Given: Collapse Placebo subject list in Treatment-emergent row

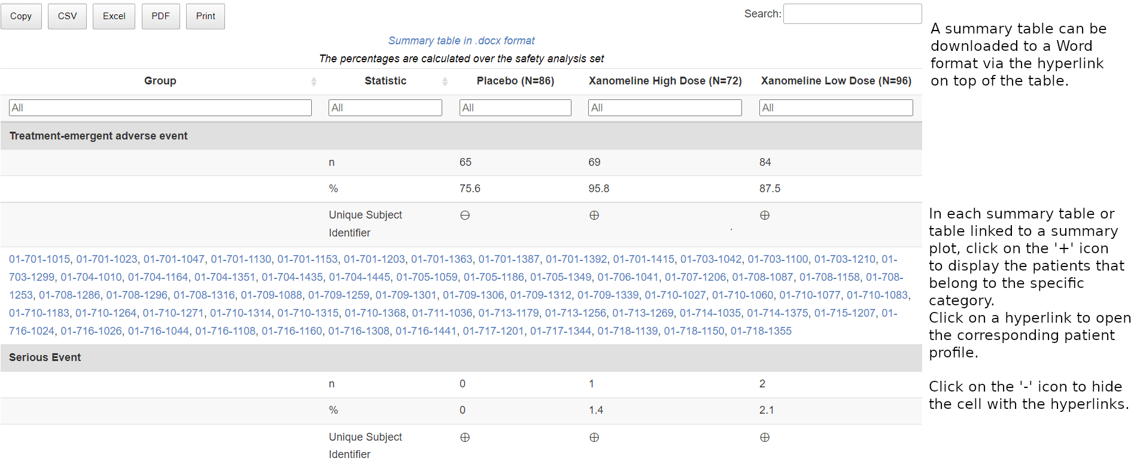Looking at the screenshot, I should 465,216.
